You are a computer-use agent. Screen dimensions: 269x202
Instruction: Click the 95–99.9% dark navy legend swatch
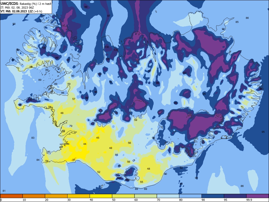point(235,196)
